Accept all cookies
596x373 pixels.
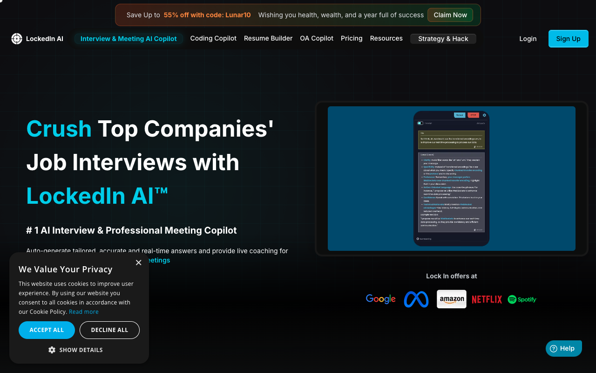point(47,330)
